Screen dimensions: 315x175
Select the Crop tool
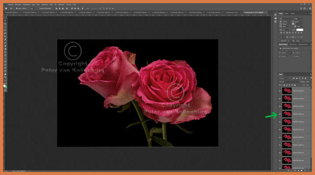[x=5, y=37]
